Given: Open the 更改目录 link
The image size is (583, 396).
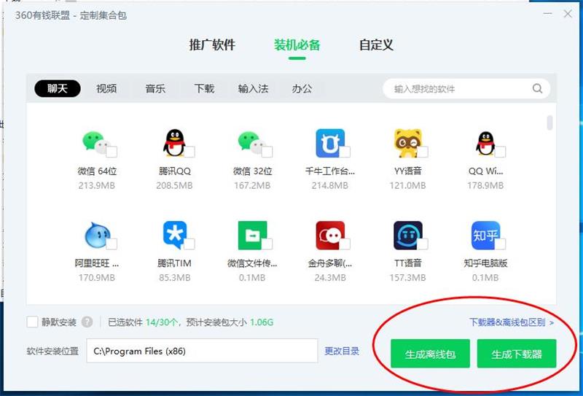Looking at the screenshot, I should point(342,351).
